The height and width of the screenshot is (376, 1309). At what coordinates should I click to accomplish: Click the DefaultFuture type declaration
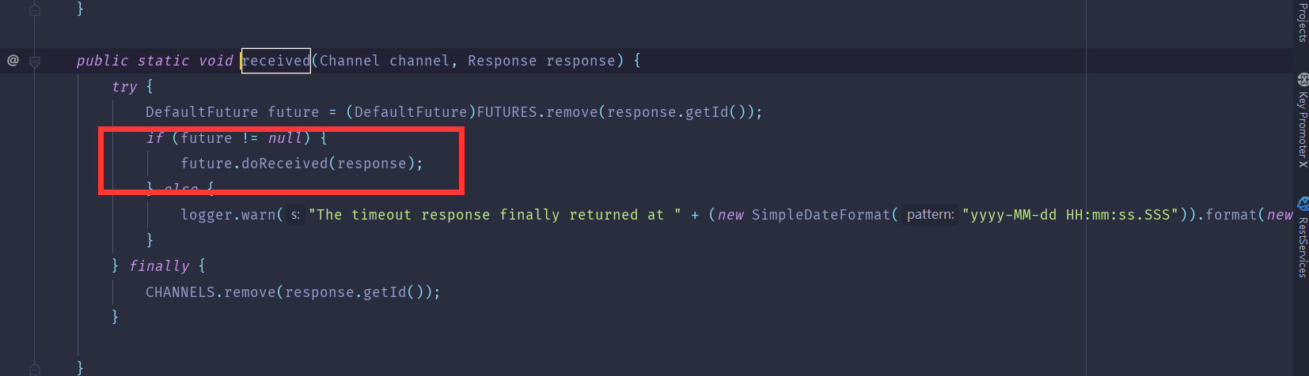pos(202,112)
